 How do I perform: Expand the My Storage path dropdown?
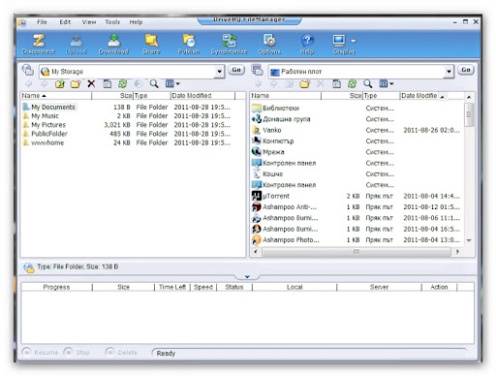pos(219,72)
